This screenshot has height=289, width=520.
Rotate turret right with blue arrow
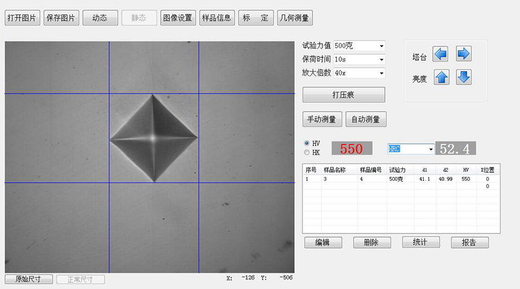463,54
